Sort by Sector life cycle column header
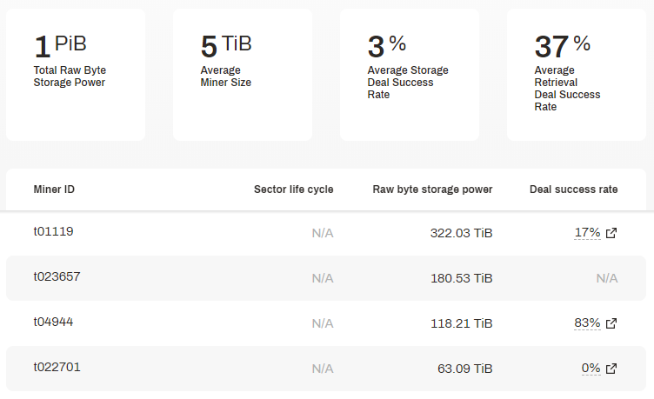 click(x=294, y=190)
